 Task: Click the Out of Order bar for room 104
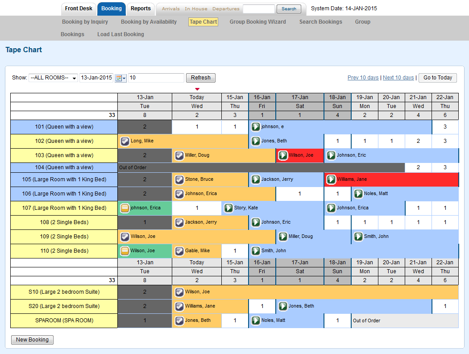(x=261, y=167)
